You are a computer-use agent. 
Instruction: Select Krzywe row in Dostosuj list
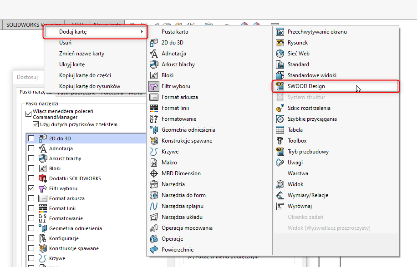(x=86, y=258)
